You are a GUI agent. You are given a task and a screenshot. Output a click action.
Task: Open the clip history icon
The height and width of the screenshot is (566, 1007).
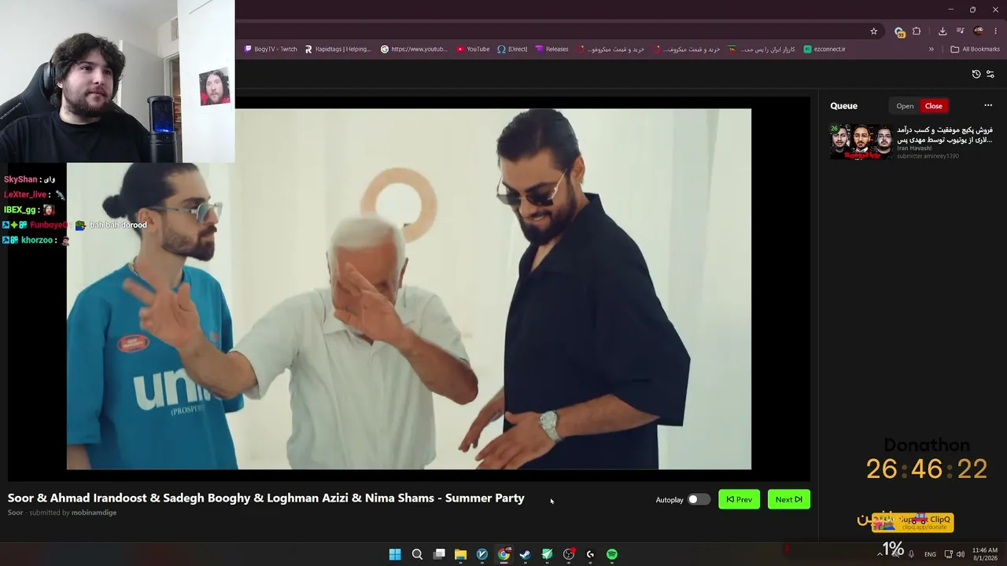pyautogui.click(x=976, y=74)
